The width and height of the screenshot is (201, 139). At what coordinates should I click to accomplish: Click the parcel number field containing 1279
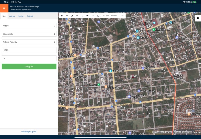(29, 50)
